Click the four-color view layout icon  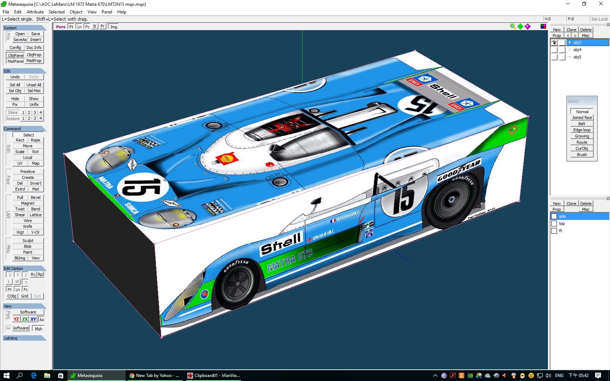tap(543, 26)
